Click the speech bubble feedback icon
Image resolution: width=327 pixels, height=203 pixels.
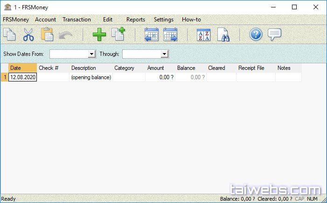(275, 35)
